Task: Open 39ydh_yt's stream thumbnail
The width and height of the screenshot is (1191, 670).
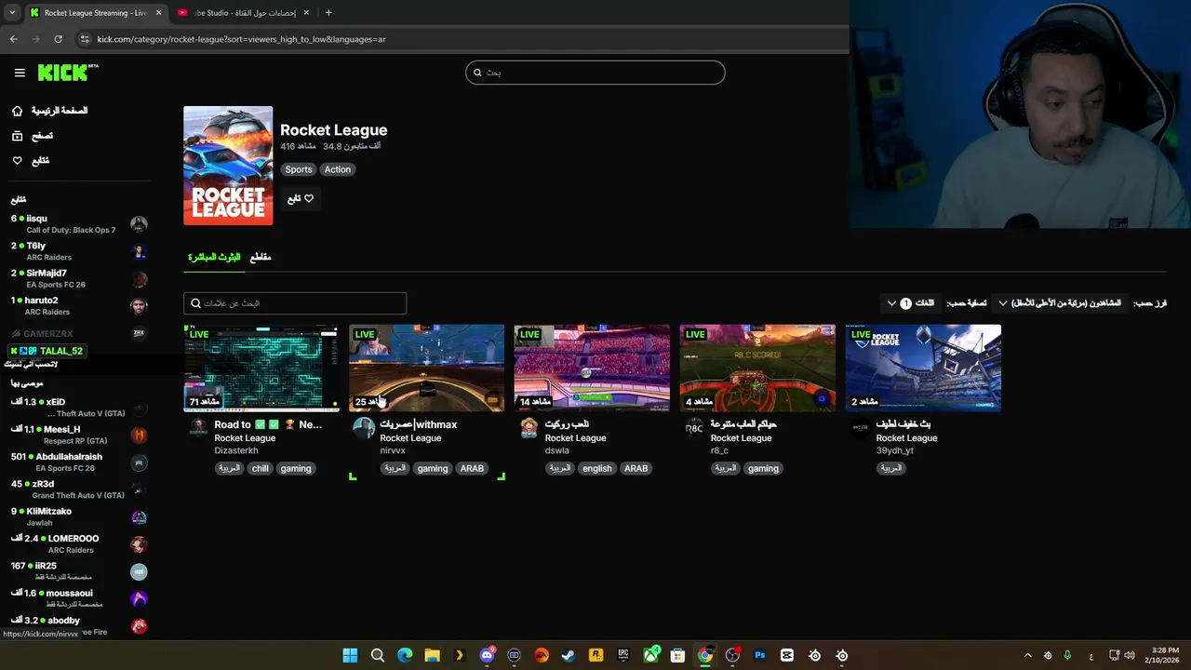Action: pyautogui.click(x=923, y=368)
